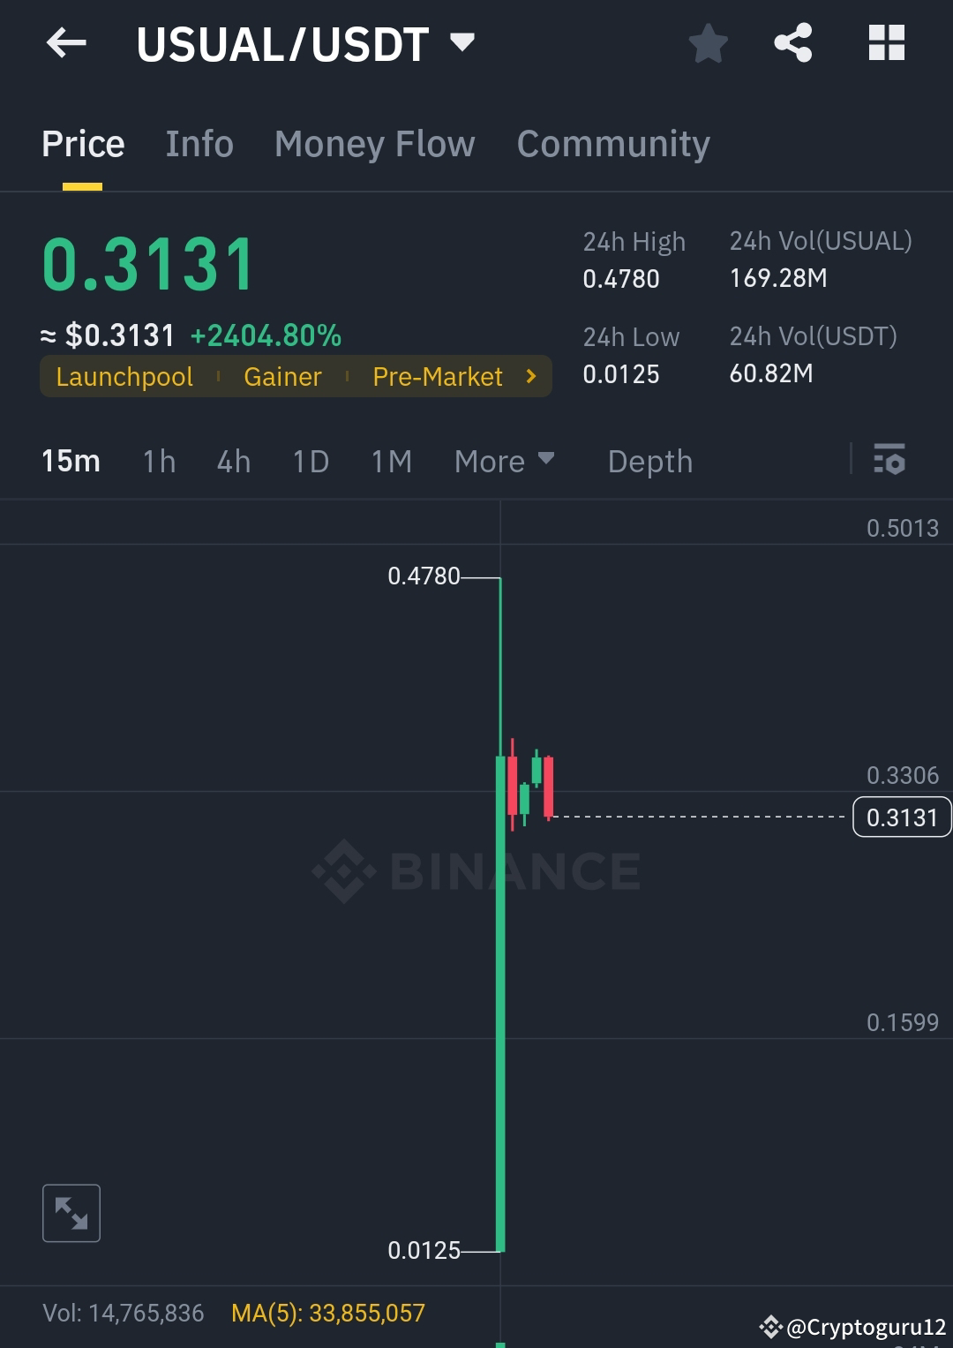The image size is (953, 1348).
Task: Open the share options icon
Action: click(x=792, y=41)
